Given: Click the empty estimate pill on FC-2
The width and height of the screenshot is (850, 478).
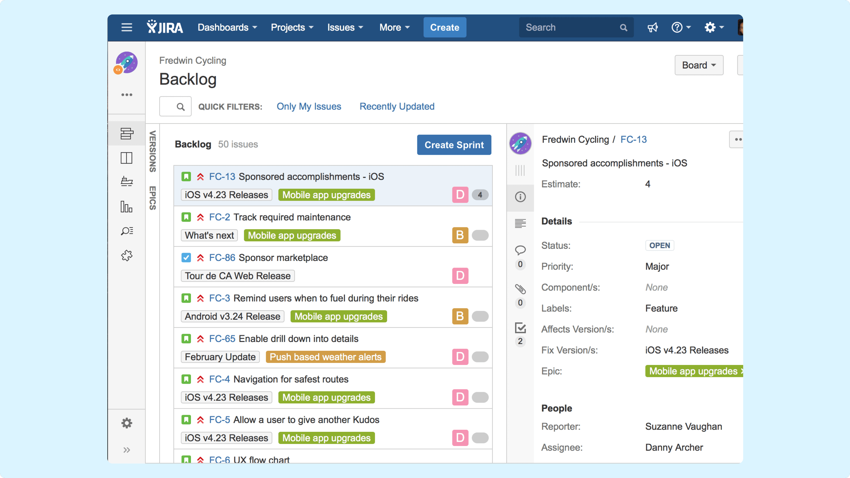Looking at the screenshot, I should [480, 235].
